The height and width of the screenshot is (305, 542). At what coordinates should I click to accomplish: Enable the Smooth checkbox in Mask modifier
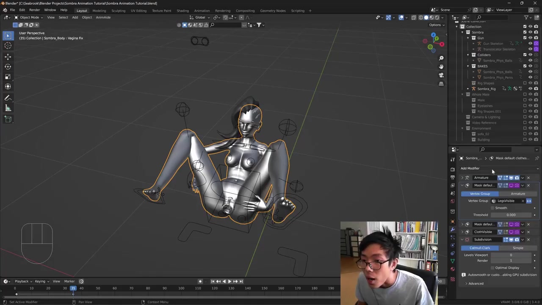[x=492, y=208]
